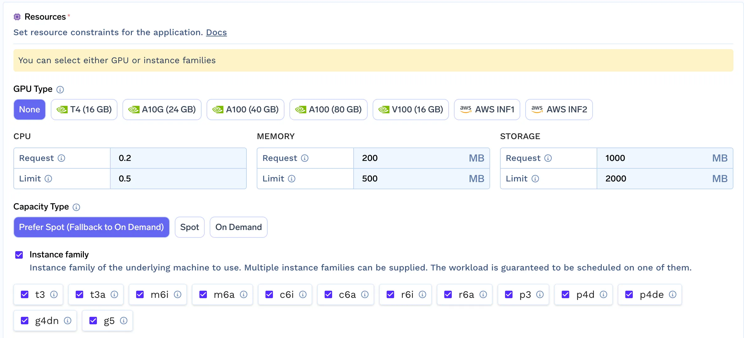Click the info icon beside g4dn

pos(68,321)
